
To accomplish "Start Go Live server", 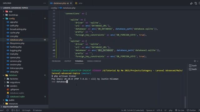I will (x=180, y=110).
